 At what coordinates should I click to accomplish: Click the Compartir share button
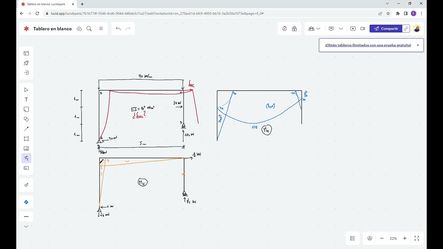pyautogui.click(x=386, y=29)
